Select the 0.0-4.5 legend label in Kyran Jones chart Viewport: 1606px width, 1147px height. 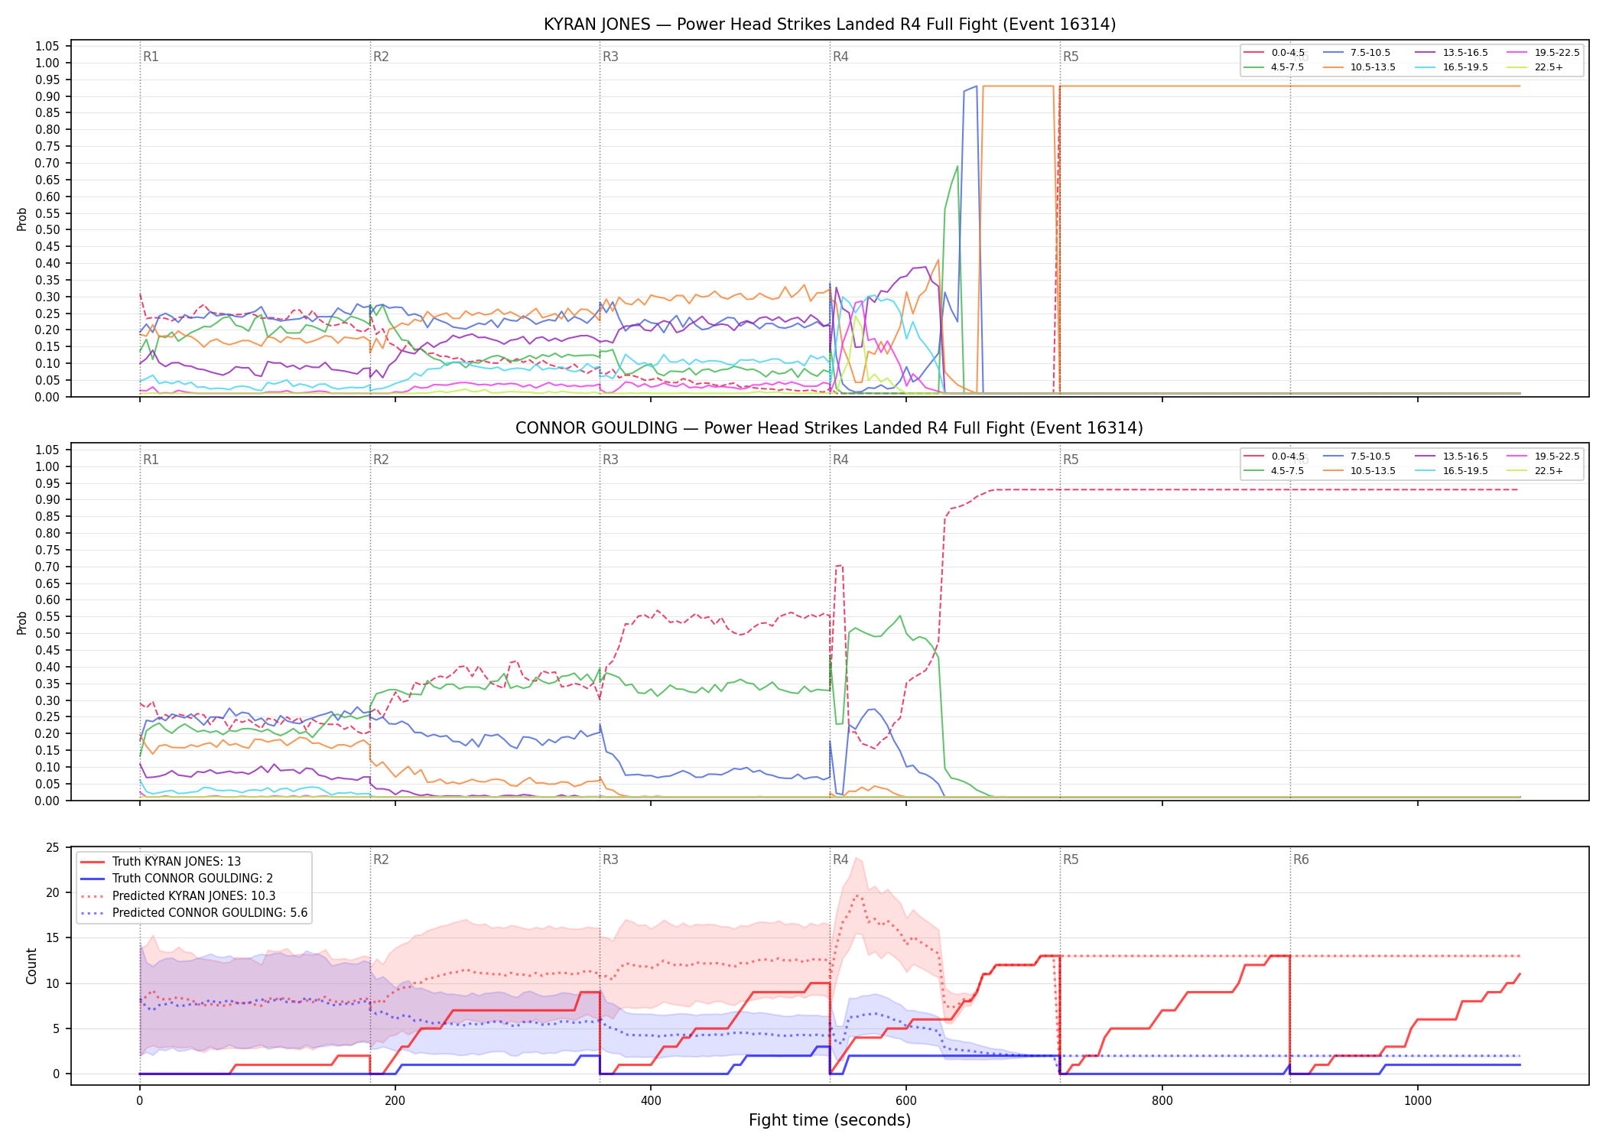click(x=1288, y=53)
